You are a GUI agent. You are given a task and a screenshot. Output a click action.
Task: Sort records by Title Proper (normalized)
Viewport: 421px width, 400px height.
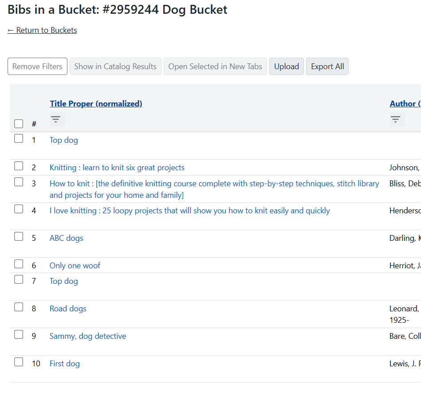click(x=96, y=103)
